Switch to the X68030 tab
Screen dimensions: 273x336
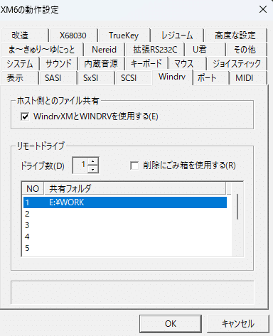click(73, 36)
